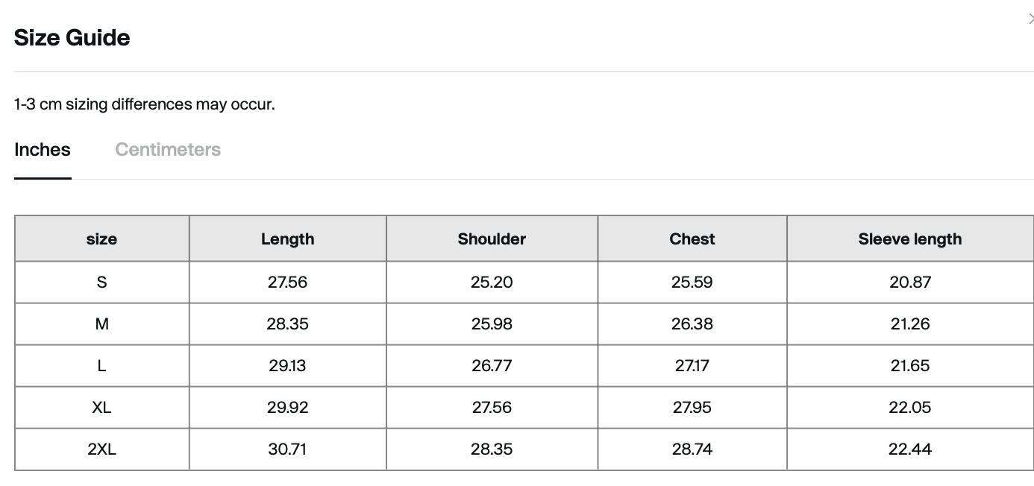1034x486 pixels.
Task: Select the S size row label
Action: click(x=102, y=282)
